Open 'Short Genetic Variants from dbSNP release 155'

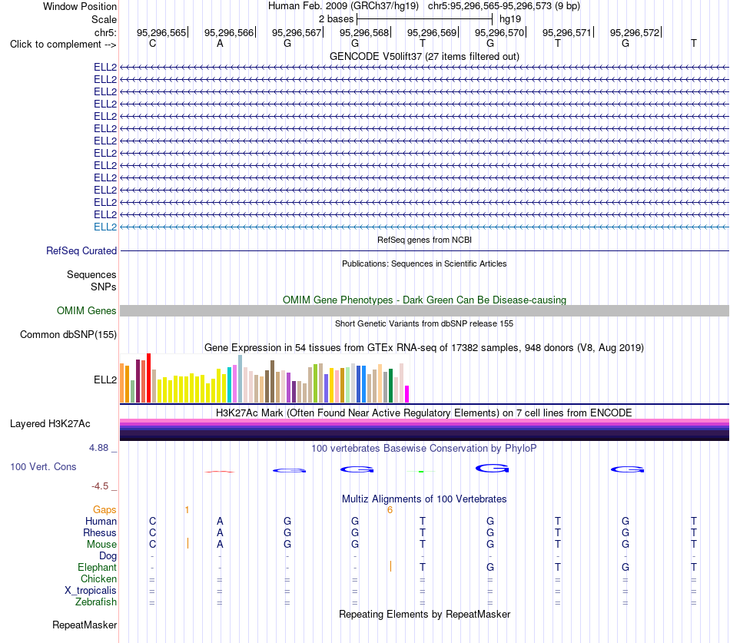[x=424, y=323]
